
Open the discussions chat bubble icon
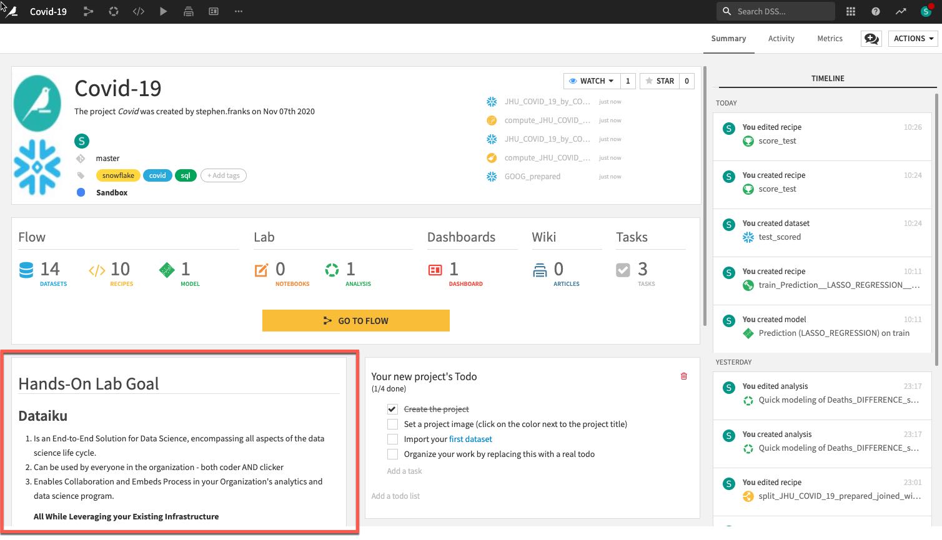click(871, 39)
